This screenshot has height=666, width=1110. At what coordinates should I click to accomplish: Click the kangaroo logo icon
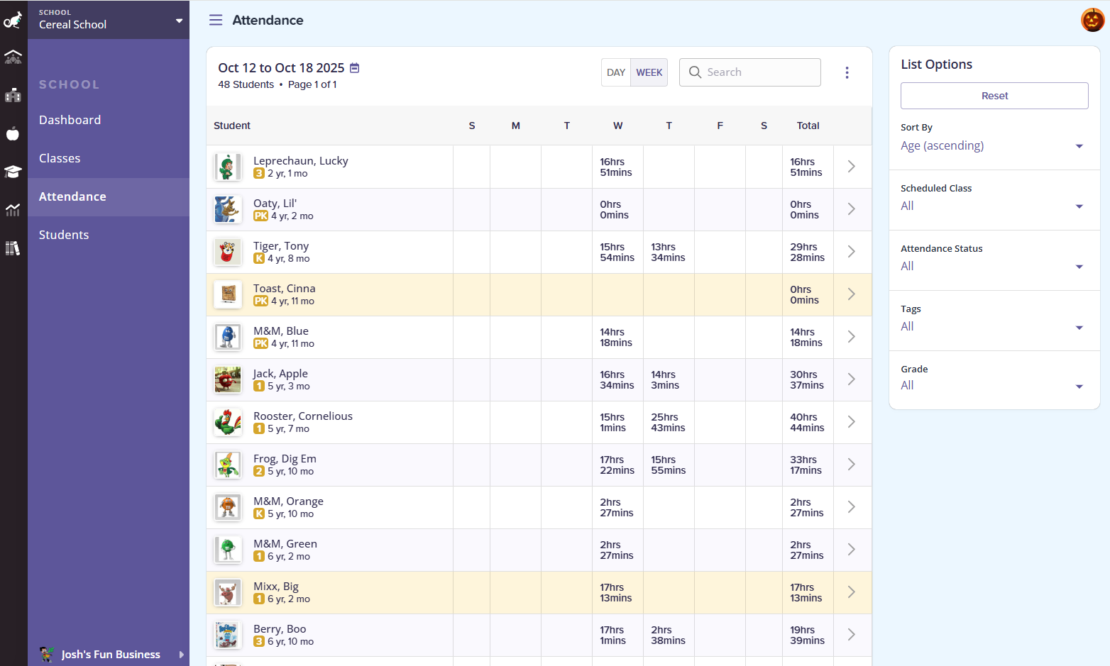click(x=13, y=20)
